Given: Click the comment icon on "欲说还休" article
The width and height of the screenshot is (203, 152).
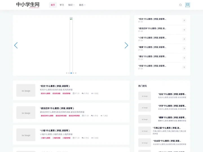Looking at the screenshot, I should pos(92,116).
